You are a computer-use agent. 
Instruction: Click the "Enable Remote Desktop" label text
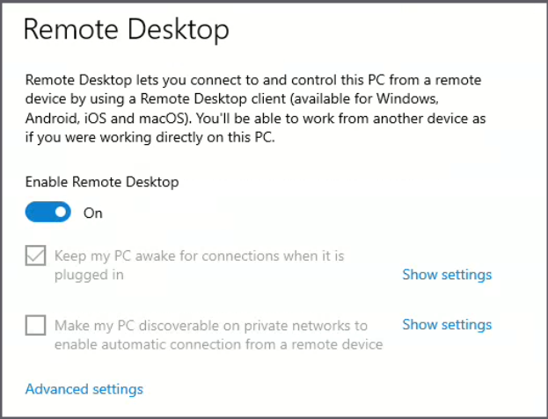(102, 183)
